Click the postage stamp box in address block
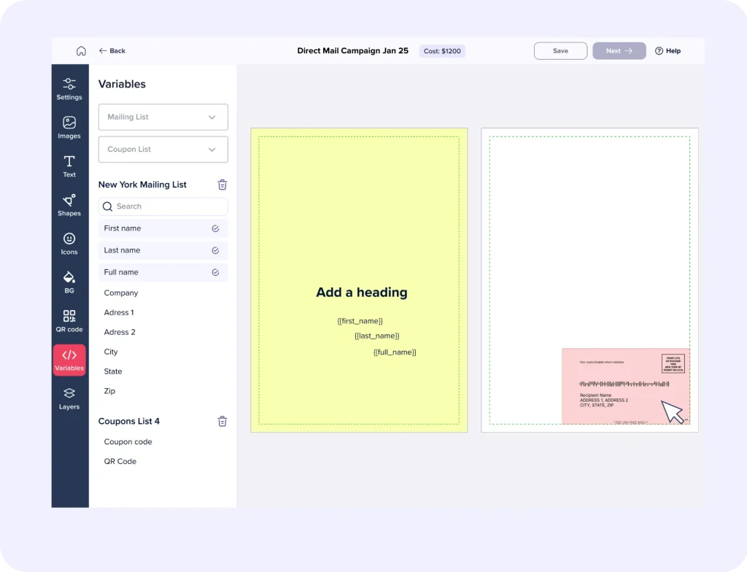This screenshot has width=747, height=572. click(x=673, y=363)
